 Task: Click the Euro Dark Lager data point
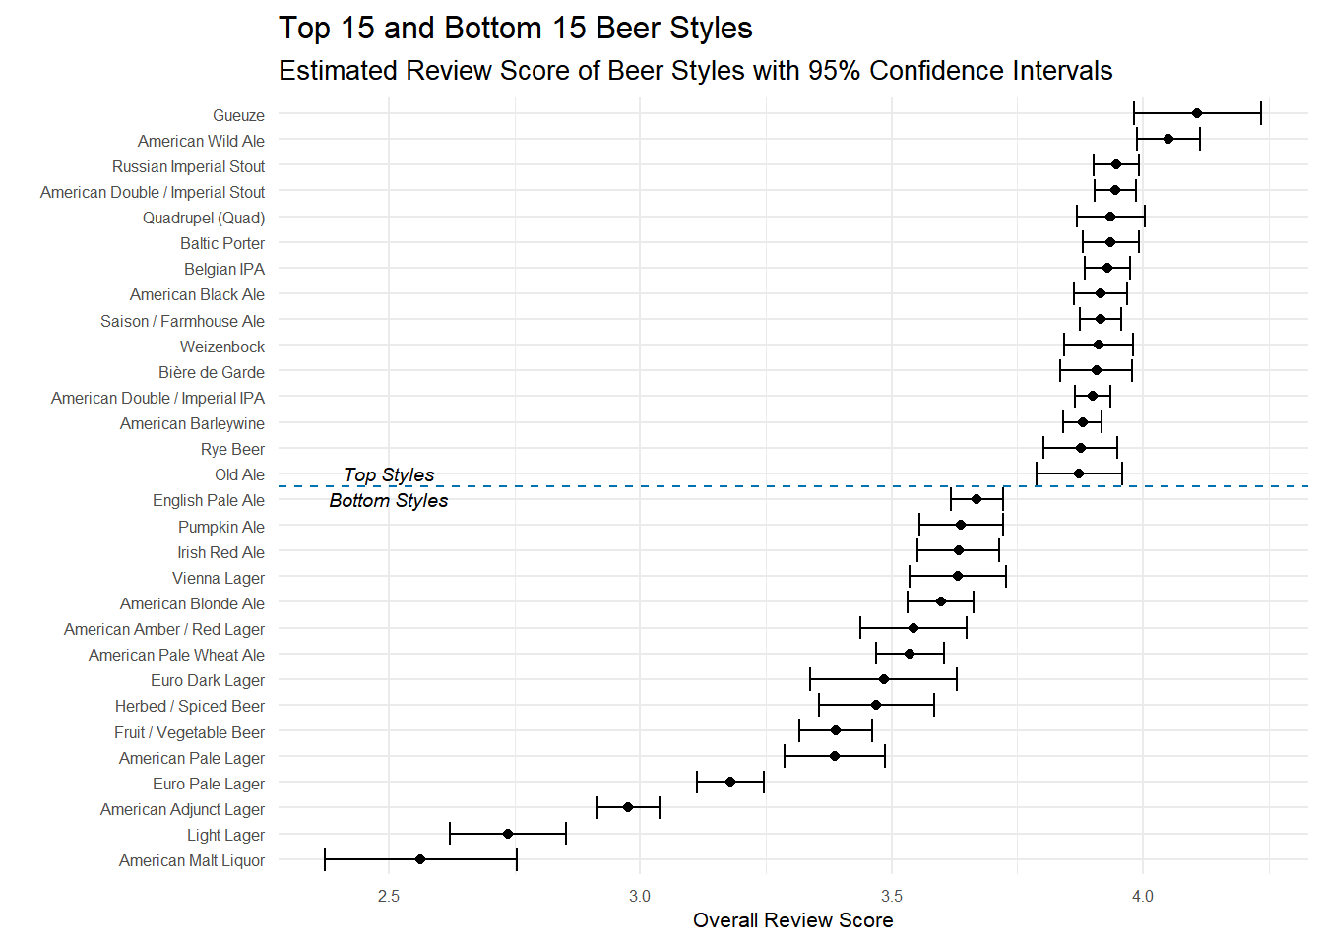(x=884, y=679)
